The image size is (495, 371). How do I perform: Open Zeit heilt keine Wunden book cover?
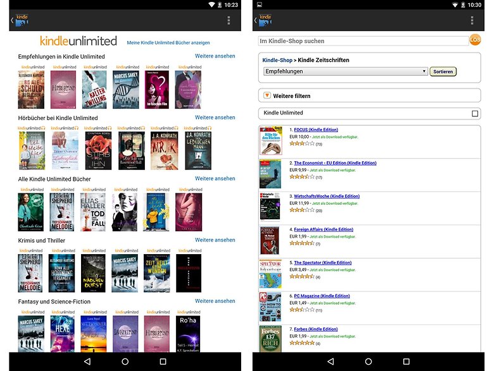156,273
